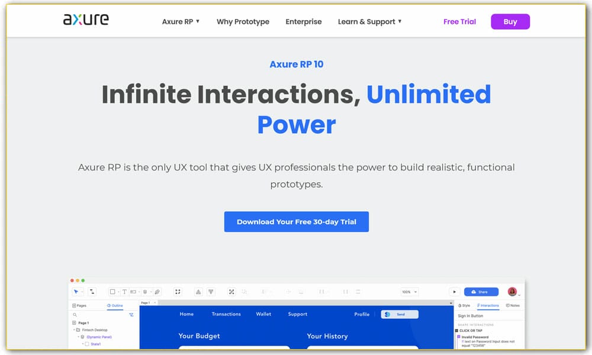Click the point/crop bounding box icon
Image resolution: width=592 pixels, height=355 pixels.
coord(177,292)
